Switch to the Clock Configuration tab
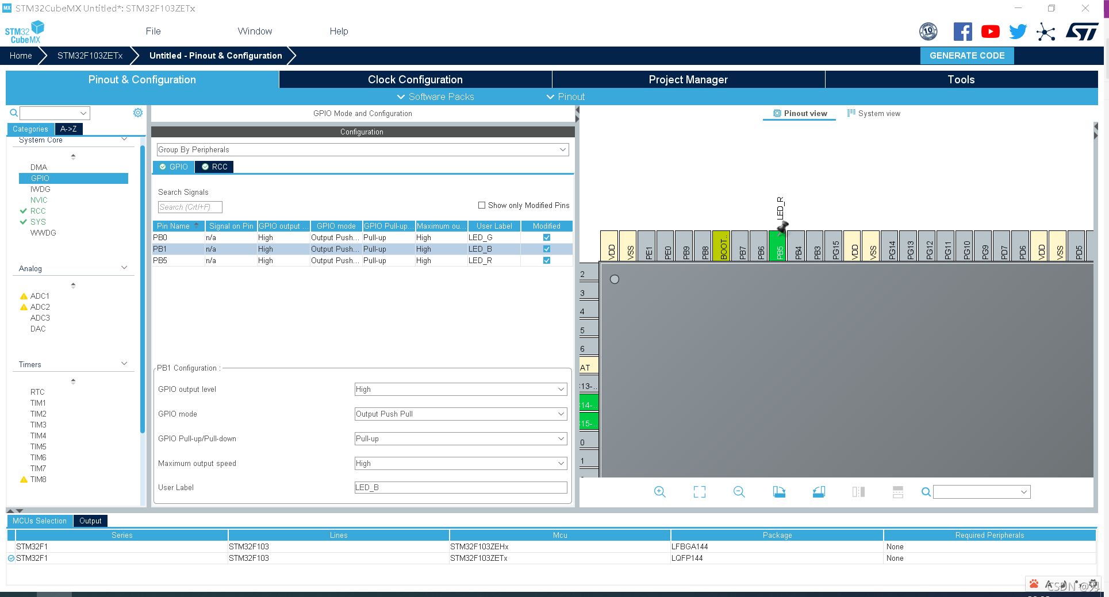This screenshot has height=597, width=1109. (415, 80)
